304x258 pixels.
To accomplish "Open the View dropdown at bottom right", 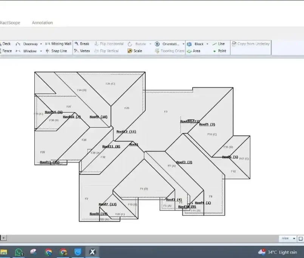I will click(294, 238).
